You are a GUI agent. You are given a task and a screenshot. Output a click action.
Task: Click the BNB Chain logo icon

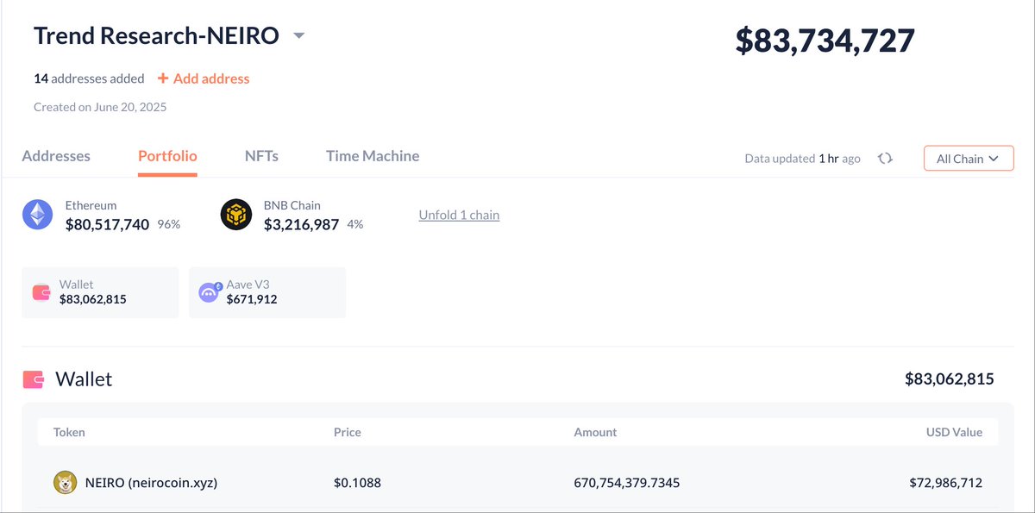[236, 215]
